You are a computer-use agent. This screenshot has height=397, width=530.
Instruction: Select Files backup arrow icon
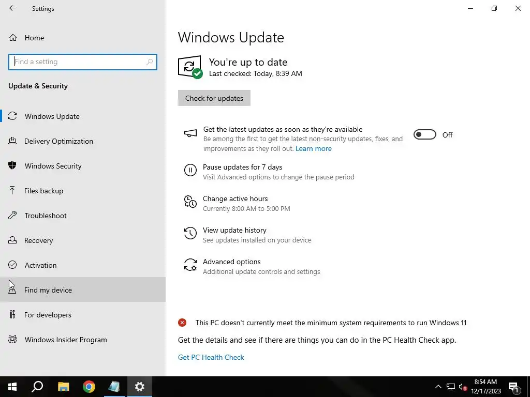click(12, 190)
